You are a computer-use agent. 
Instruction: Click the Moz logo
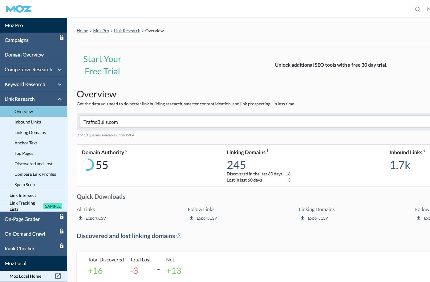[18, 9]
